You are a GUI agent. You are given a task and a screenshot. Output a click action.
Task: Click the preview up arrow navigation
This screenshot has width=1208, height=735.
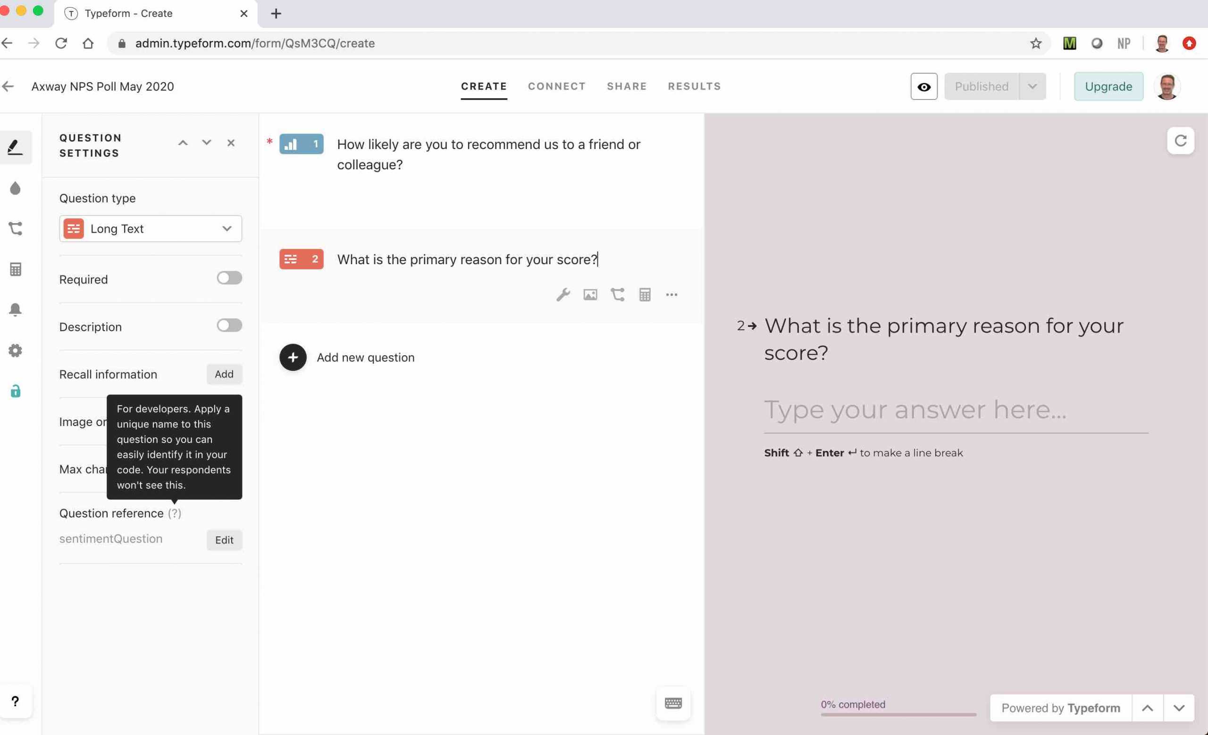point(1147,708)
